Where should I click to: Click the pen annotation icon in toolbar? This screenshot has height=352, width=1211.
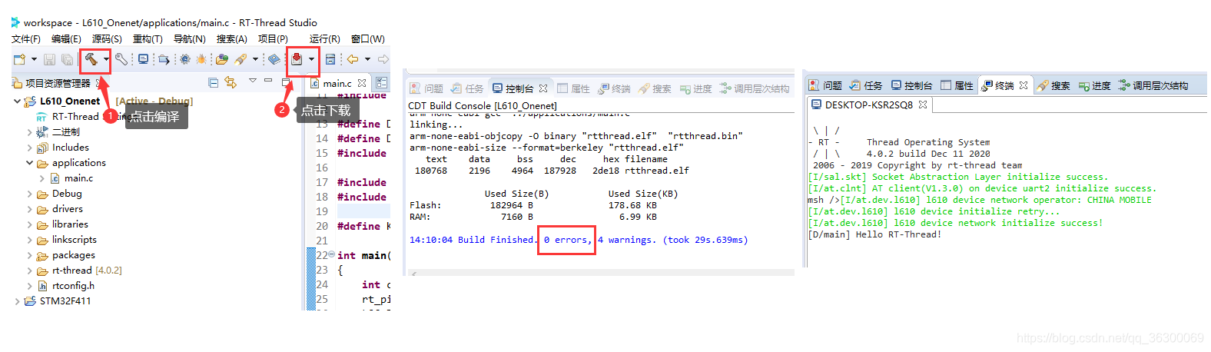241,59
